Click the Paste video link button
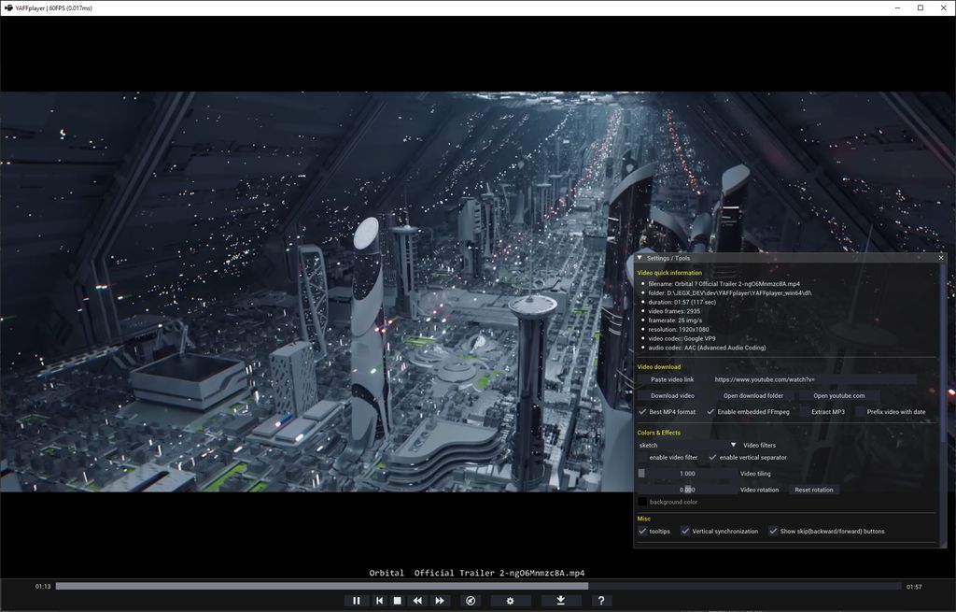The width and height of the screenshot is (956, 612). click(x=672, y=379)
